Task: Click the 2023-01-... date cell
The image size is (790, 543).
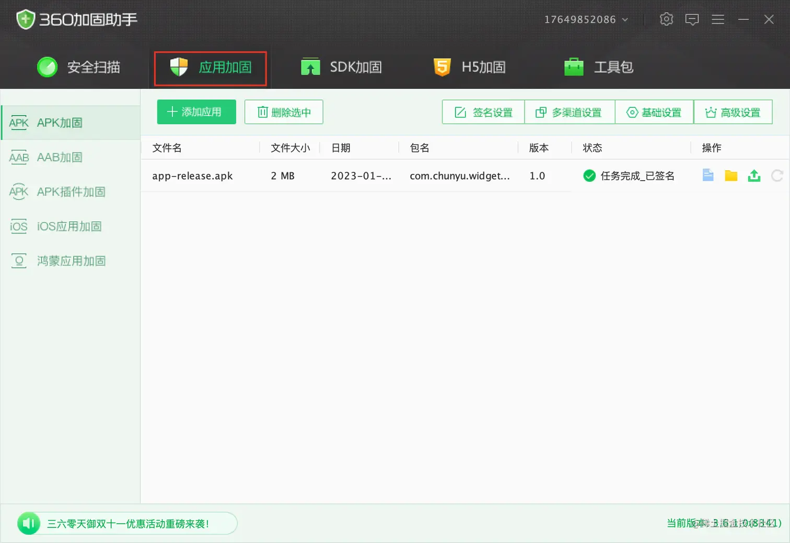Action: pyautogui.click(x=361, y=176)
